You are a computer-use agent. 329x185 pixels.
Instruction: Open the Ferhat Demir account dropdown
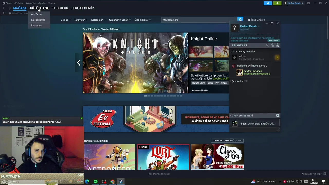click(x=296, y=3)
